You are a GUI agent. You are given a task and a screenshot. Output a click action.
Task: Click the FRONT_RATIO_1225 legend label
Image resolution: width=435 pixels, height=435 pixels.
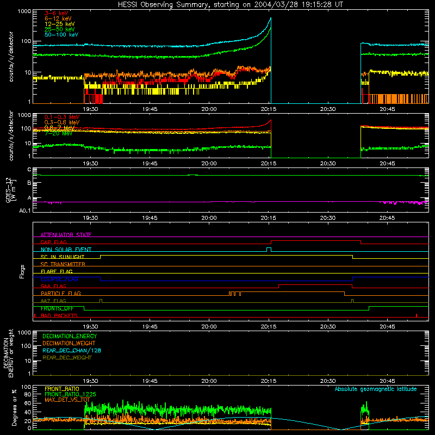[x=70, y=394]
